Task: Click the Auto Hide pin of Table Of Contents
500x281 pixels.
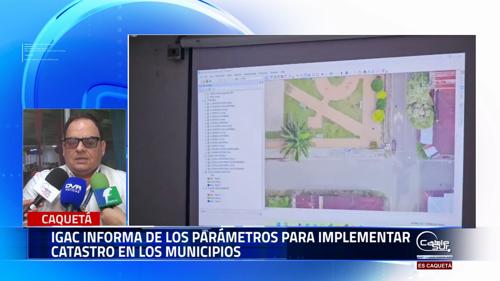Action: (x=260, y=82)
